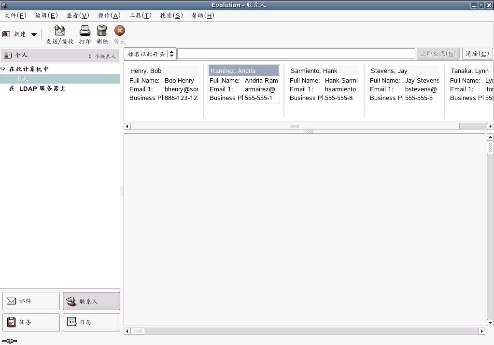Open the 帮助(H) menu
494x345 pixels.
pyautogui.click(x=203, y=15)
